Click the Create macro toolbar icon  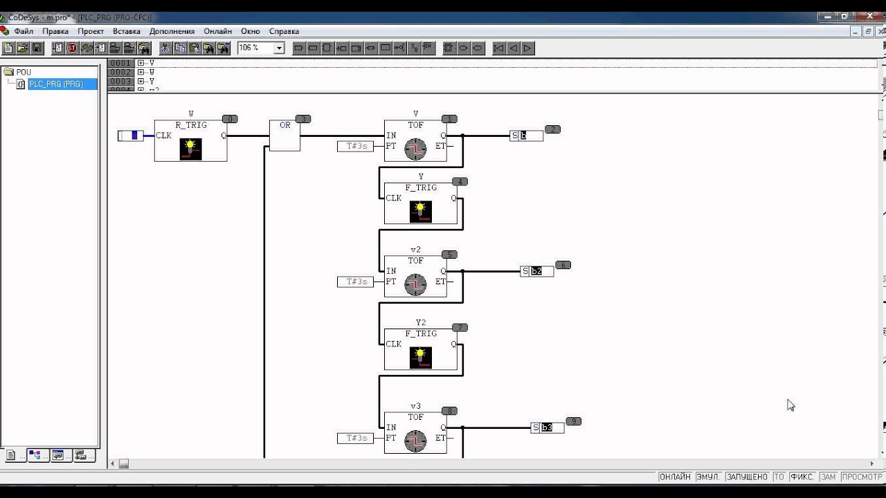click(448, 48)
